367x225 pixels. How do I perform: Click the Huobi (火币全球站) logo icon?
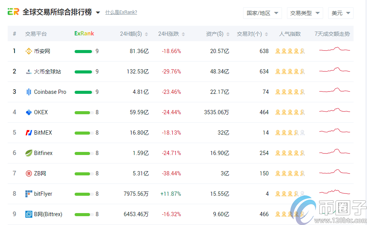(x=28, y=72)
